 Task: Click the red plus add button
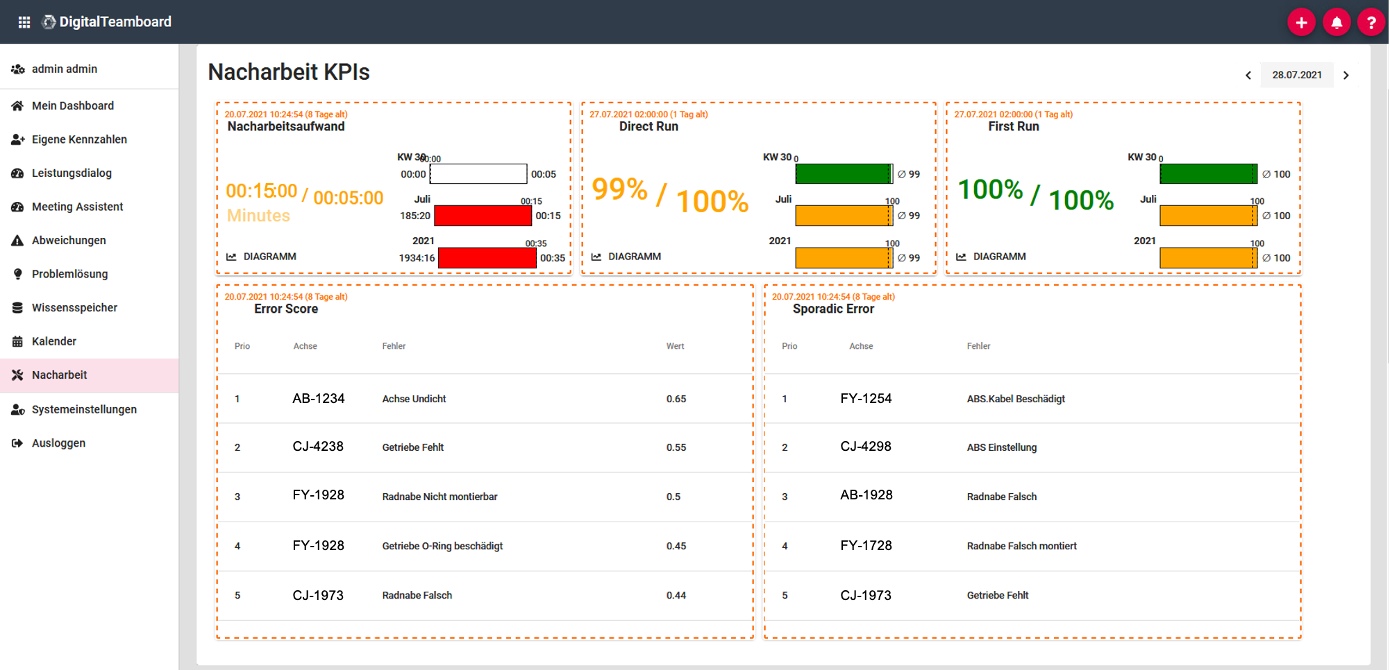[1301, 22]
